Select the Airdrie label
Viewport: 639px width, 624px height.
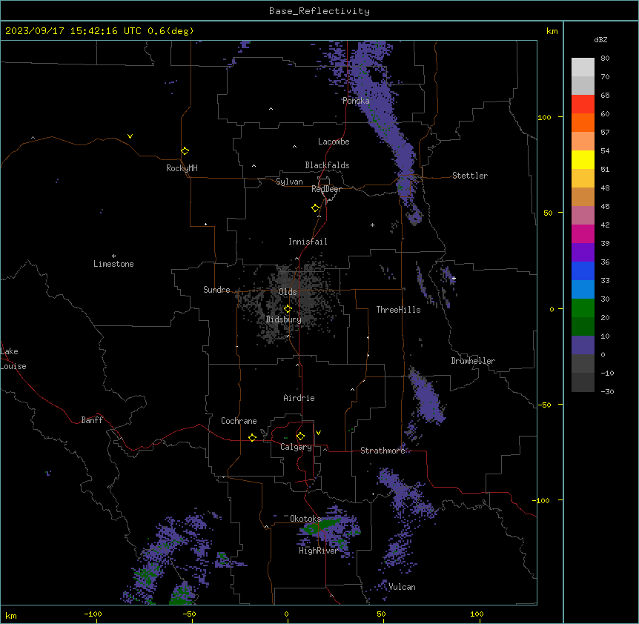299,398
